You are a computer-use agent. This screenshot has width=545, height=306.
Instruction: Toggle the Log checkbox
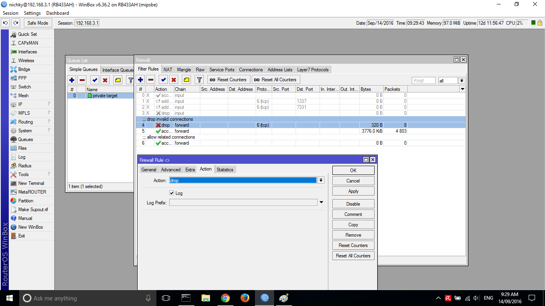(x=172, y=193)
